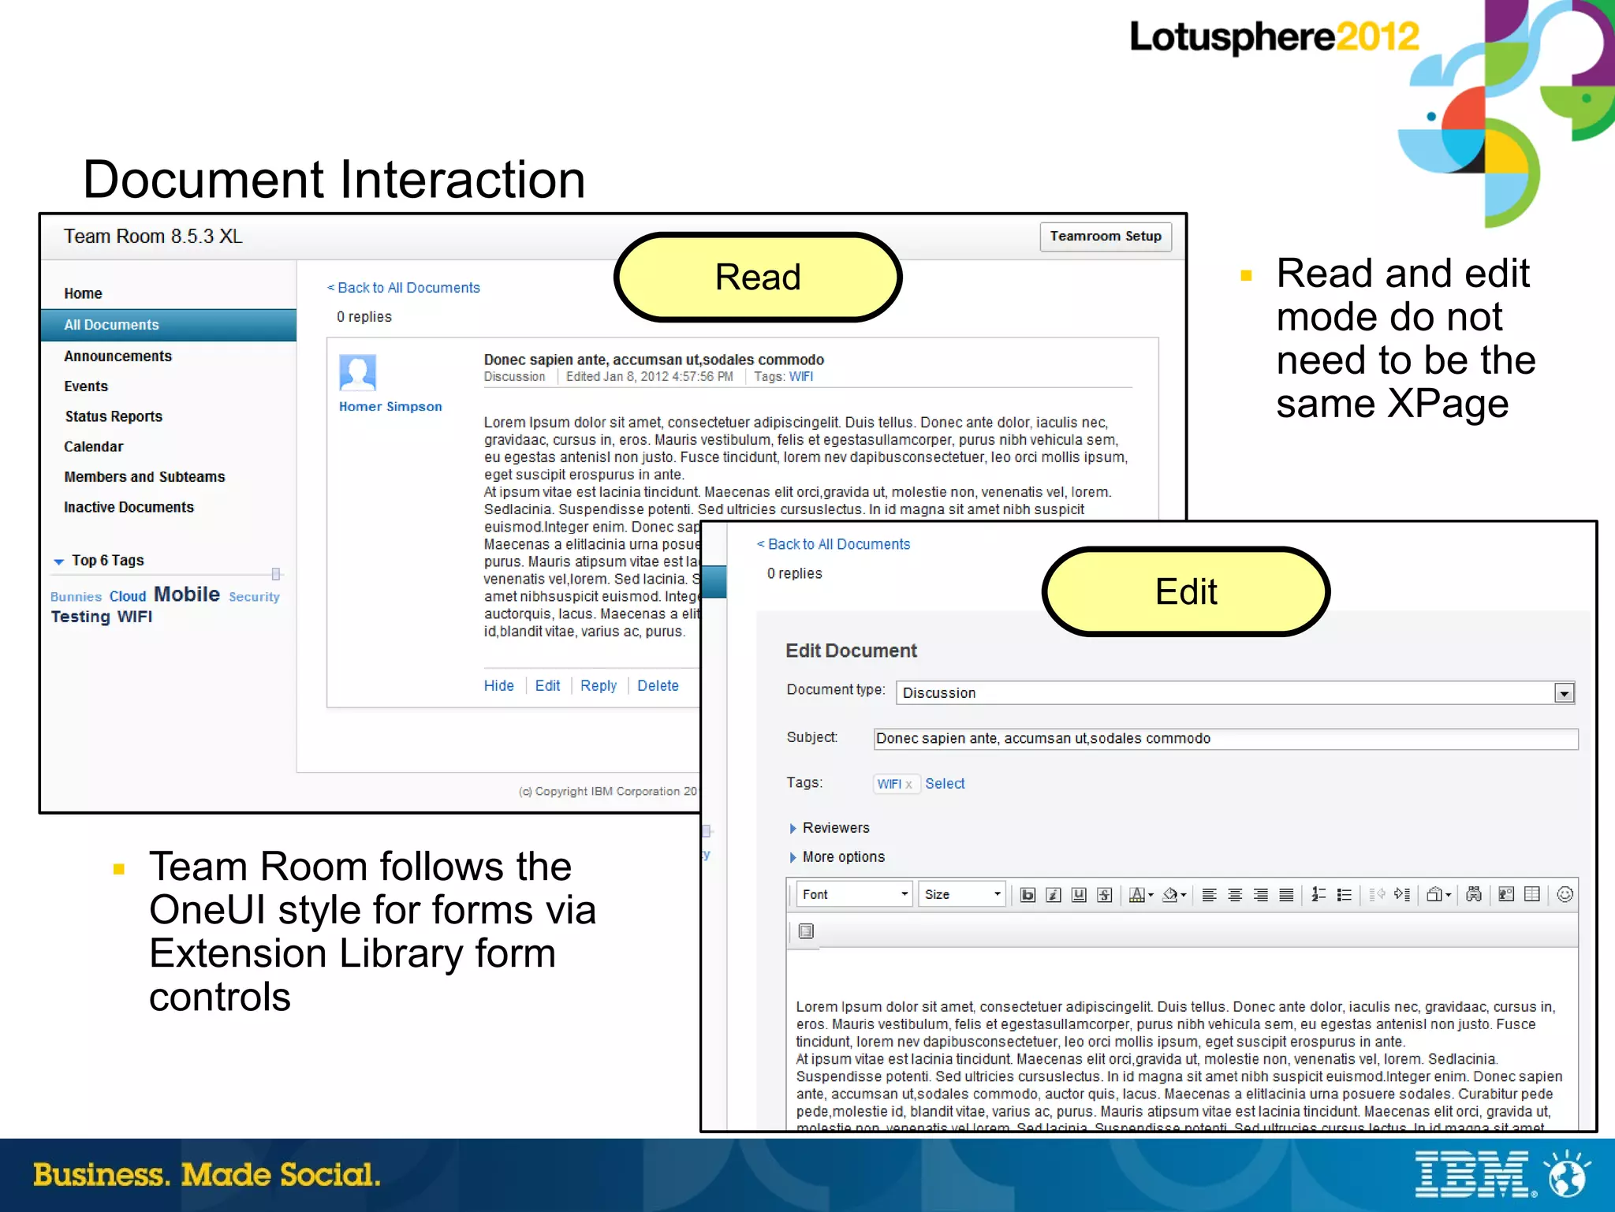Insert a numbered list
1615x1212 pixels.
click(1318, 894)
